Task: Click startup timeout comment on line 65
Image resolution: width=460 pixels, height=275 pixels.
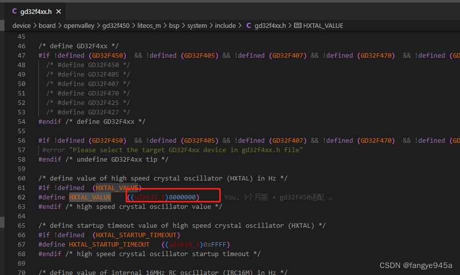Action: [182, 225]
